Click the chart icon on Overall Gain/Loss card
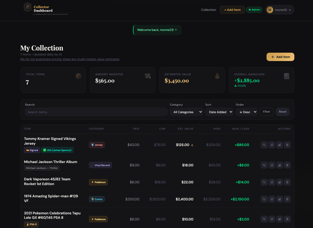 287,76
